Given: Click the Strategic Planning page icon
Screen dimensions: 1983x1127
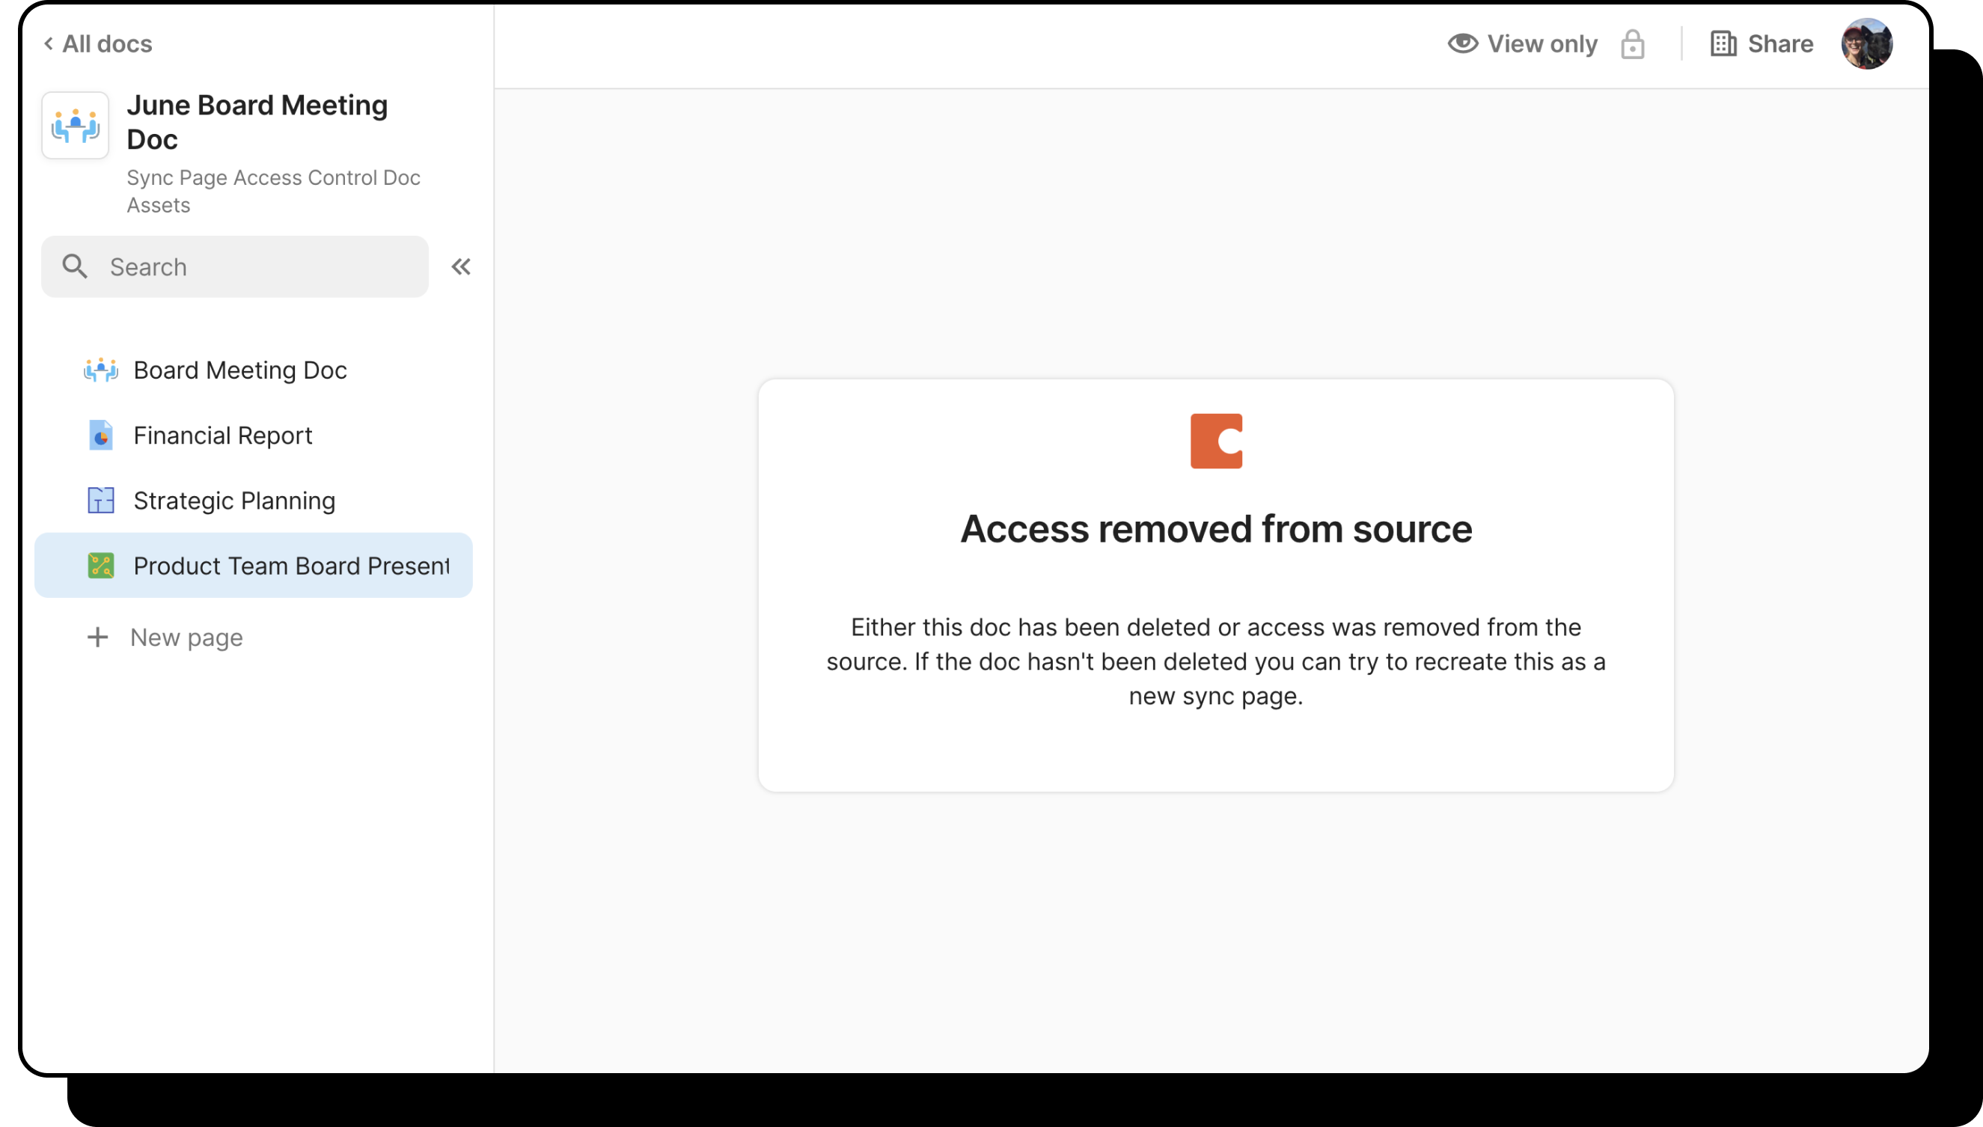Looking at the screenshot, I should click(x=100, y=501).
